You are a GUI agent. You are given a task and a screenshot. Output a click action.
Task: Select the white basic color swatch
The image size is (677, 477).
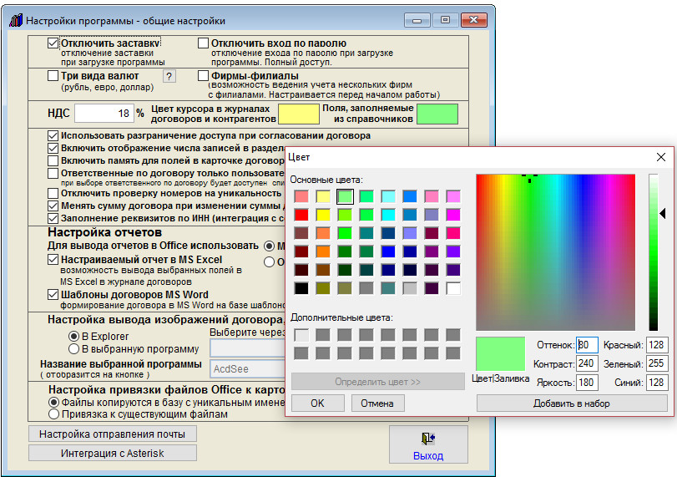coord(453,288)
